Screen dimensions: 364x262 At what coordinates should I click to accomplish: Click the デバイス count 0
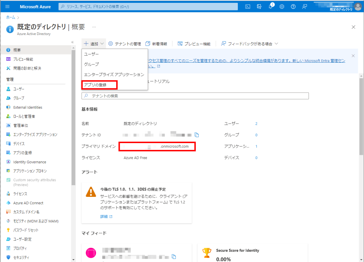coord(256,158)
